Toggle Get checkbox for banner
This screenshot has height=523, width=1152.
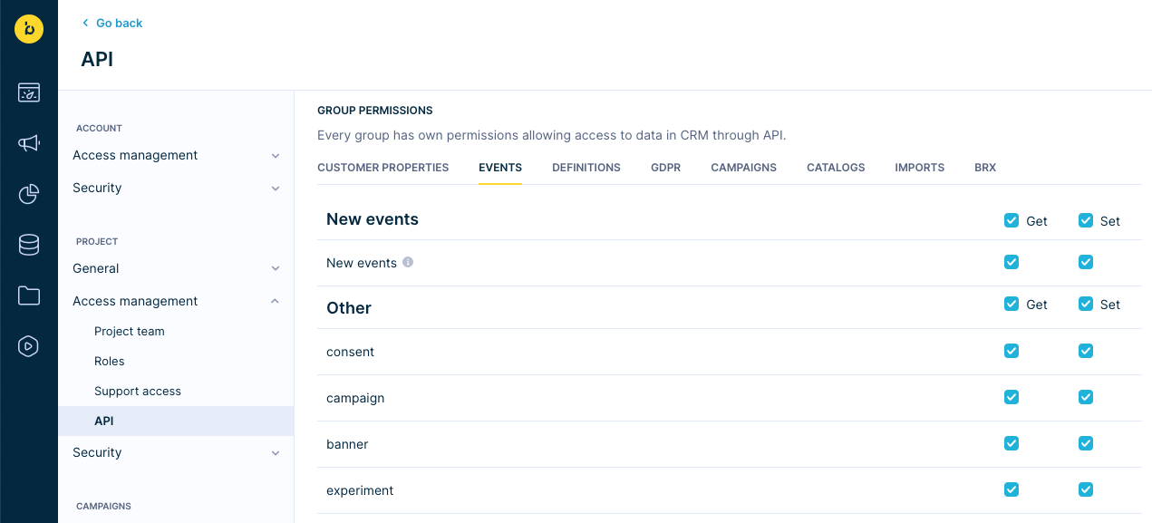(x=1012, y=443)
